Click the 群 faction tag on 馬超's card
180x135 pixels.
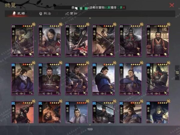pos(13,26)
